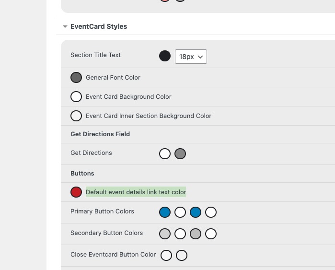The image size is (335, 270).
Task: Select the gray Get Directions swatch
Action: click(180, 154)
